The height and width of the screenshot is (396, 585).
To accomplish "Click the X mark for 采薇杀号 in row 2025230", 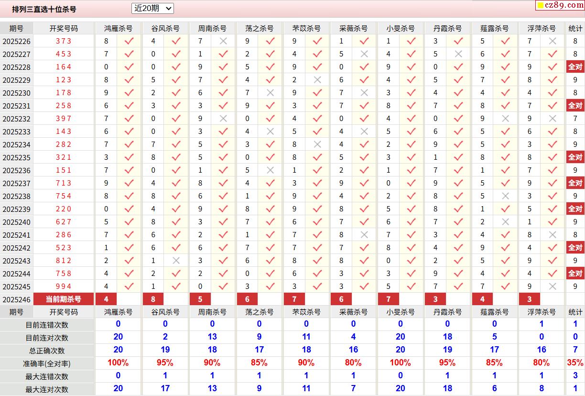I will [364, 93].
